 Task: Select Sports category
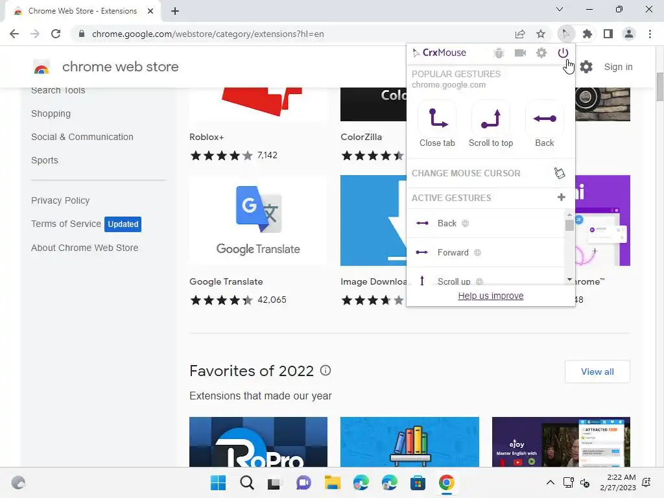(45, 160)
